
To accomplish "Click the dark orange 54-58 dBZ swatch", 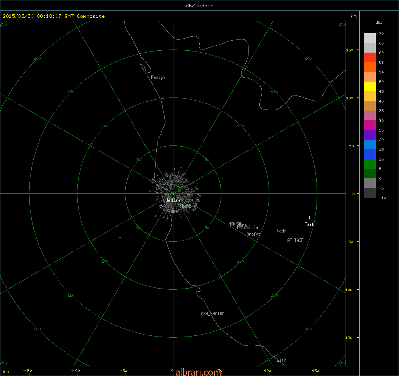I will coord(370,67).
